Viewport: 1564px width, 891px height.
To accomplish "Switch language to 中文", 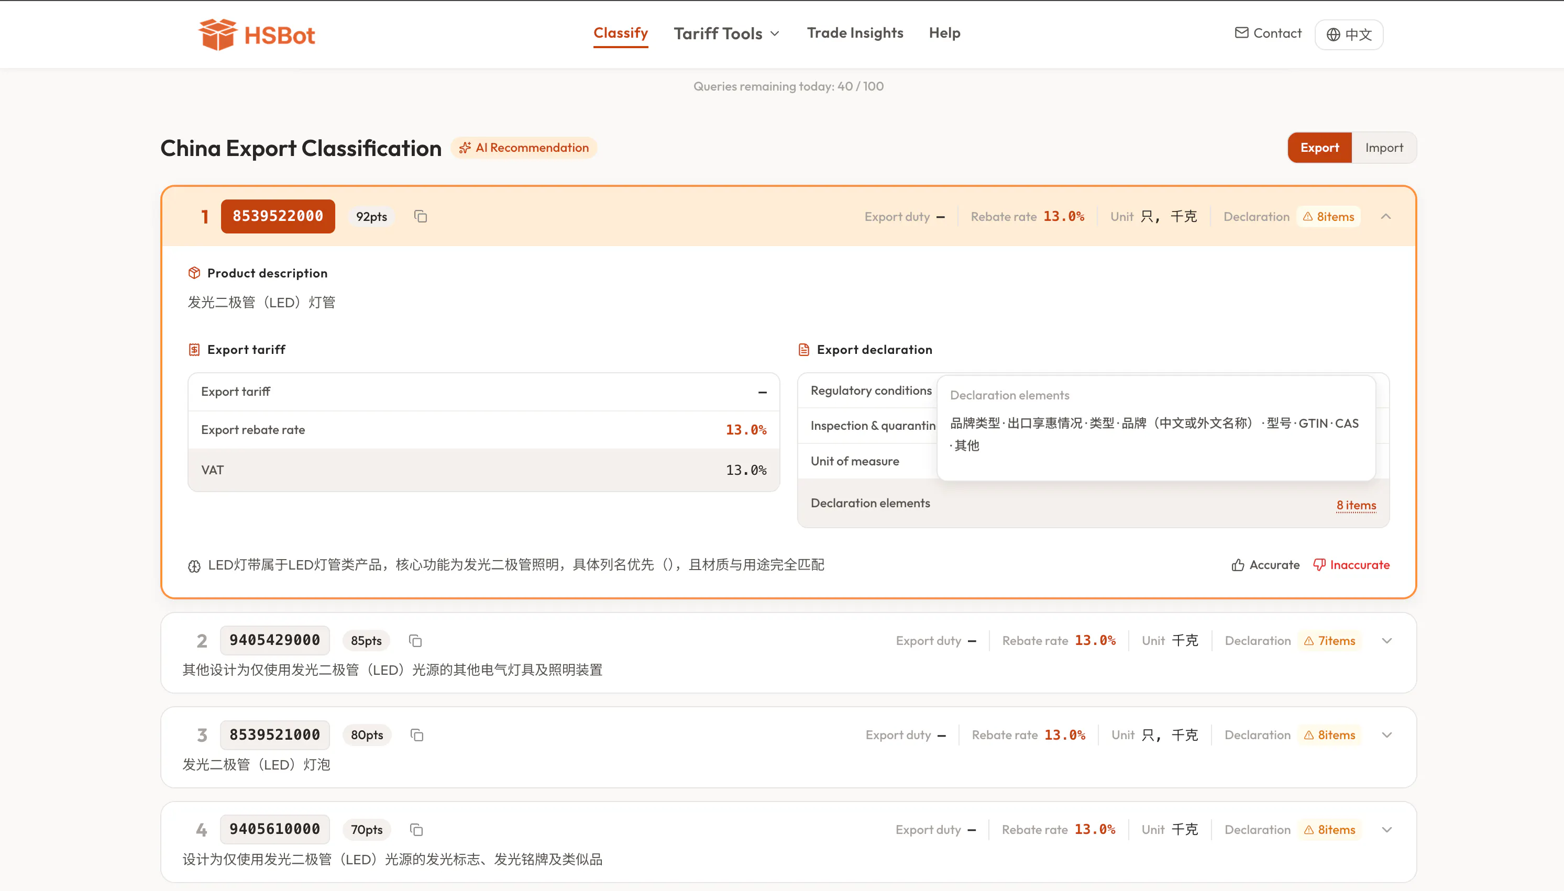I will click(1349, 35).
